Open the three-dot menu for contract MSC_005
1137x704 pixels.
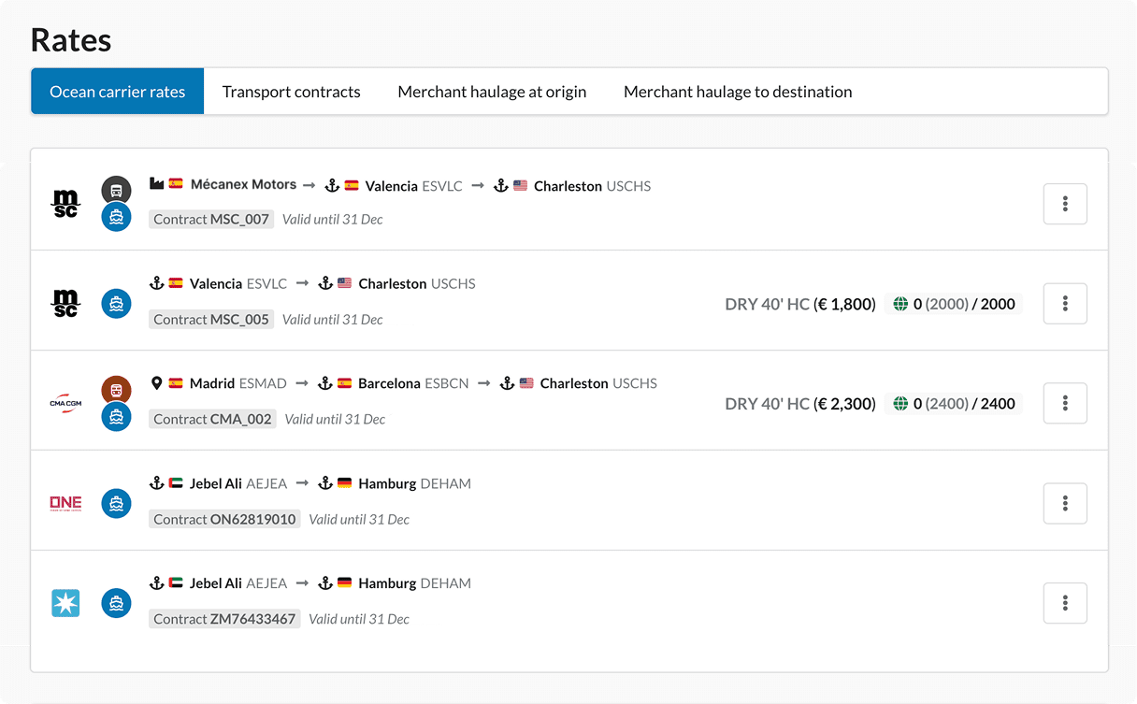[x=1065, y=304]
